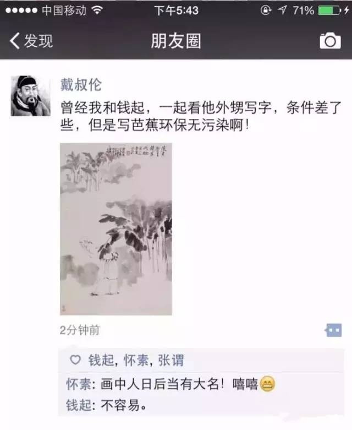Screen dimensions: 352x430
Task: Open 戴叔伦's name link
Action: (x=81, y=84)
